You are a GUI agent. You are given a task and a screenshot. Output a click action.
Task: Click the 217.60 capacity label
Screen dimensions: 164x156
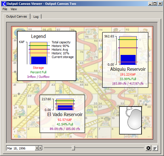pyautogui.click(x=46, y=99)
